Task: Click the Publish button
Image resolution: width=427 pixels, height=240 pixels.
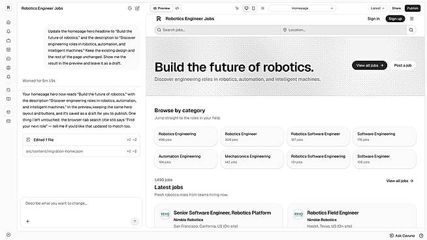Action: click(413, 8)
